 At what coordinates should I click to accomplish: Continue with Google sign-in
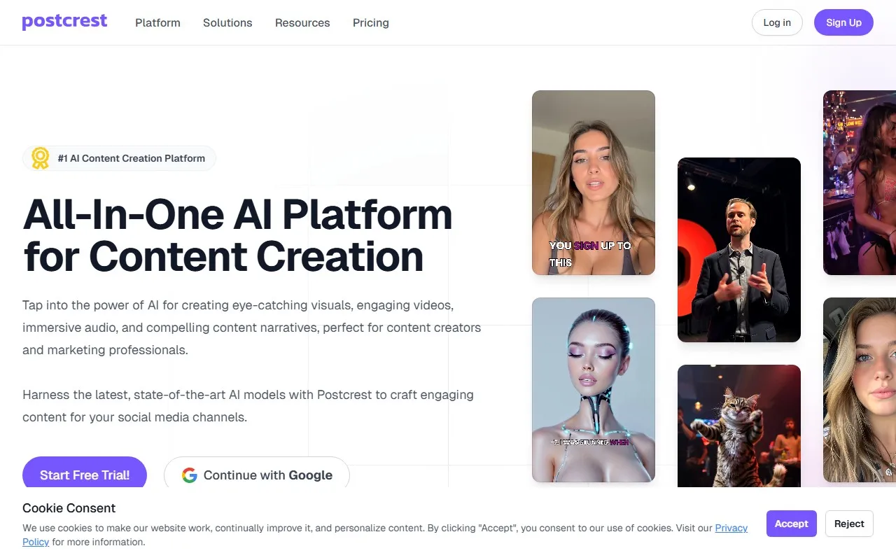tap(257, 475)
